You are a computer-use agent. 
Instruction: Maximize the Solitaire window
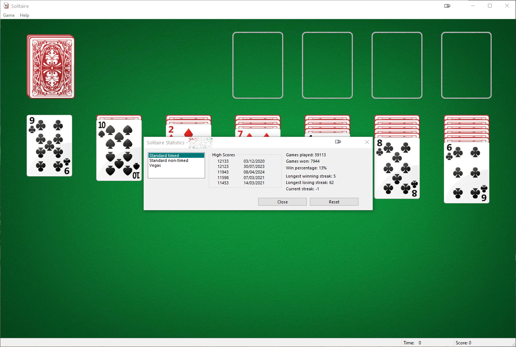pyautogui.click(x=490, y=6)
